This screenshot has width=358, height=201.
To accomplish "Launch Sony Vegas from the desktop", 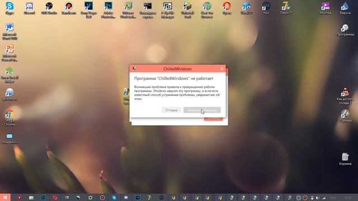I will pyautogui.click(x=88, y=10).
